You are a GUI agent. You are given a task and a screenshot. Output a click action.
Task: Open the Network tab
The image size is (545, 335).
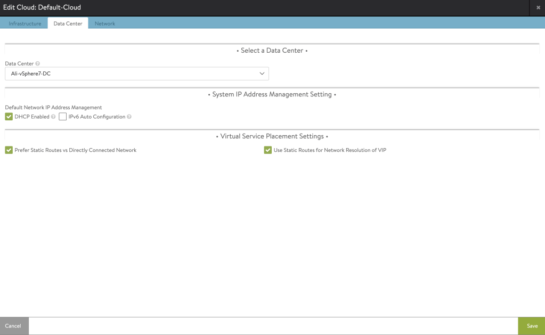(105, 23)
